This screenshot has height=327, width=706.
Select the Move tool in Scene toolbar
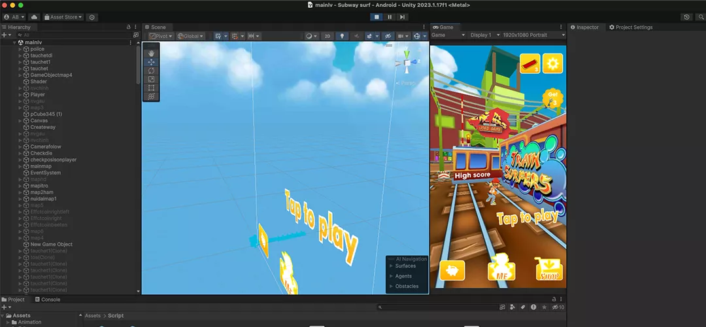point(151,62)
